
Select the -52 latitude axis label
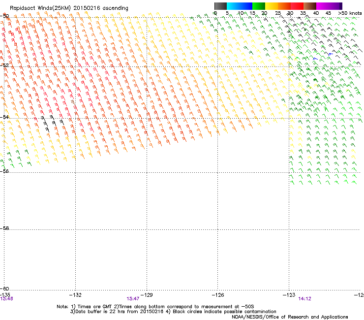(4, 65)
